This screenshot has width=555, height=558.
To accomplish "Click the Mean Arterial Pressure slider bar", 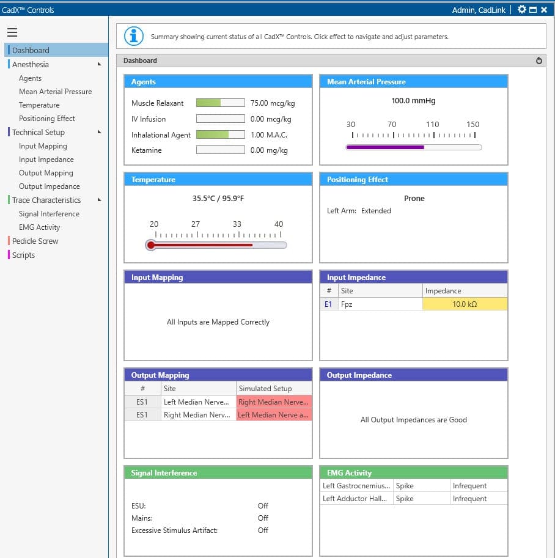I will pyautogui.click(x=413, y=147).
